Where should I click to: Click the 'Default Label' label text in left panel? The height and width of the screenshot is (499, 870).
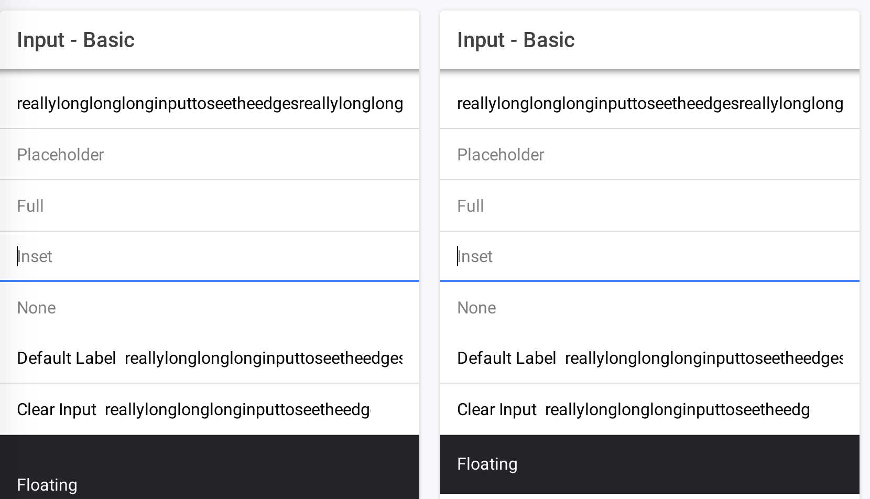click(67, 358)
